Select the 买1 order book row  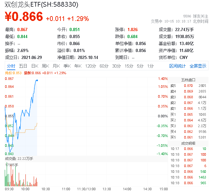point(188,114)
